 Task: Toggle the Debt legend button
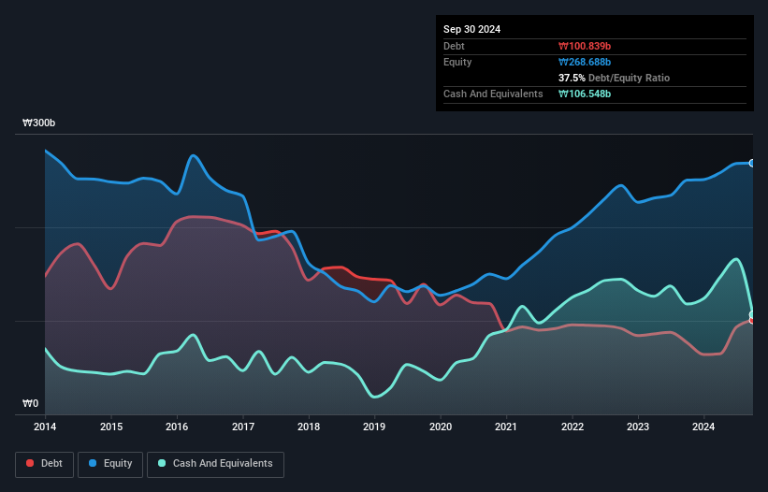point(45,464)
